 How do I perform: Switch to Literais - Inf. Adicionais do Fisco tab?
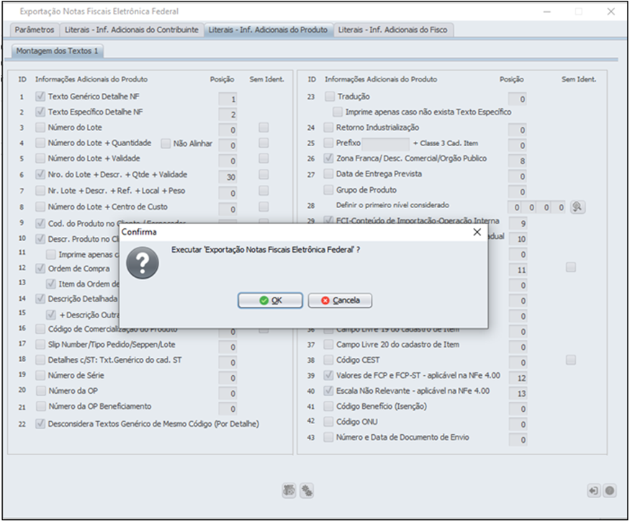pyautogui.click(x=393, y=30)
